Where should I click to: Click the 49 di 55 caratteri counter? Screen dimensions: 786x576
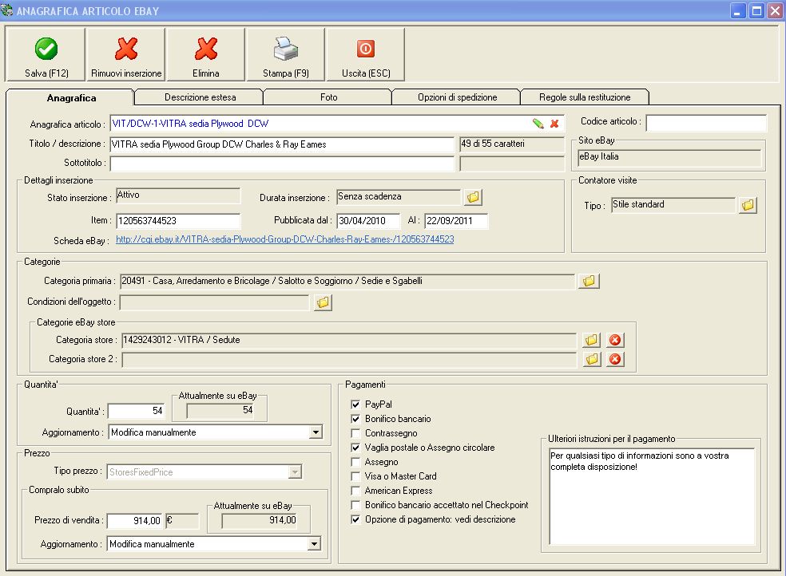click(512, 144)
